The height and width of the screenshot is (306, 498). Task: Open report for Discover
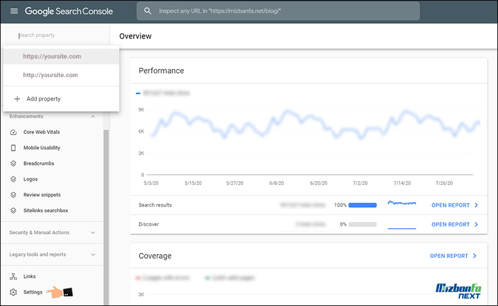[450, 225]
